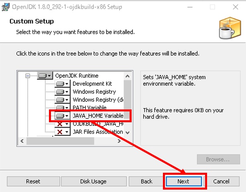Select the Windows Registry tree label
The image size is (246, 192).
pyautogui.click(x=94, y=92)
